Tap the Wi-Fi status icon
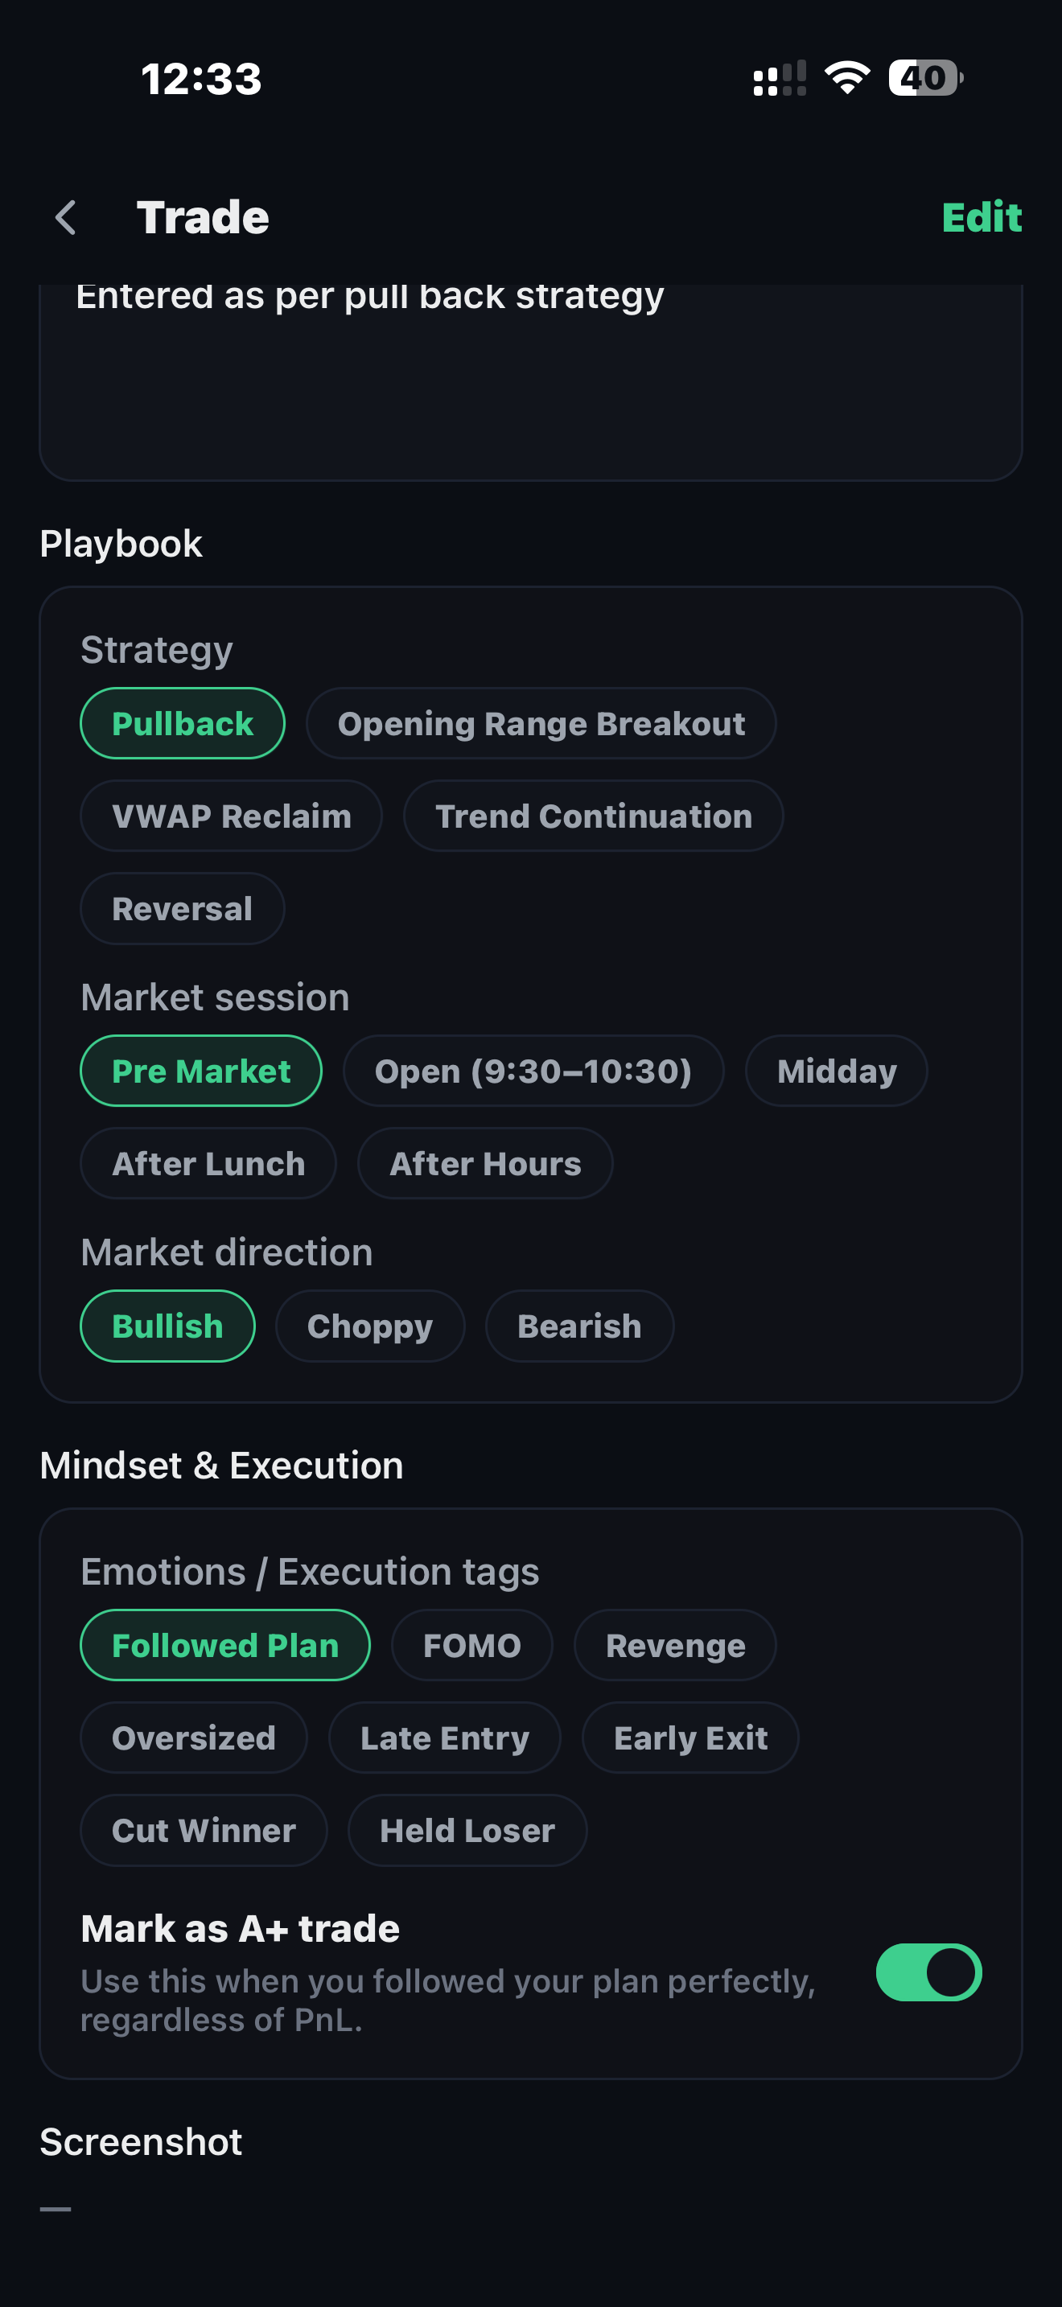Viewport: 1062px width, 2307px height. coord(847,78)
